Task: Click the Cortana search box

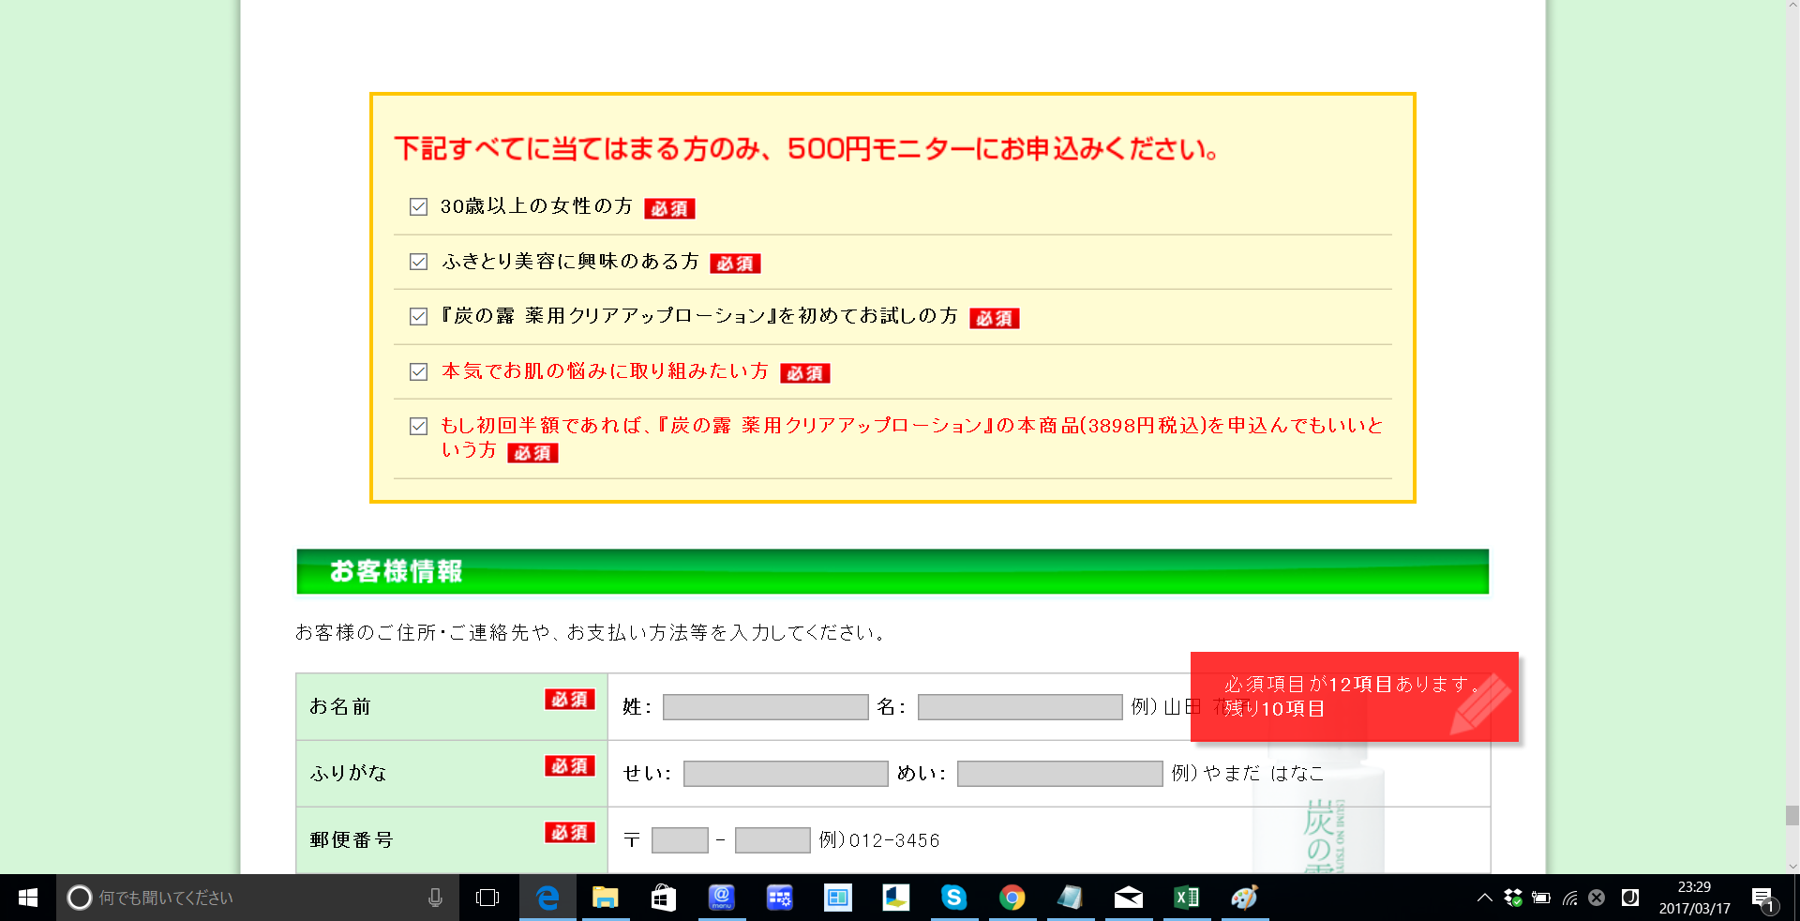Action: tap(258, 898)
